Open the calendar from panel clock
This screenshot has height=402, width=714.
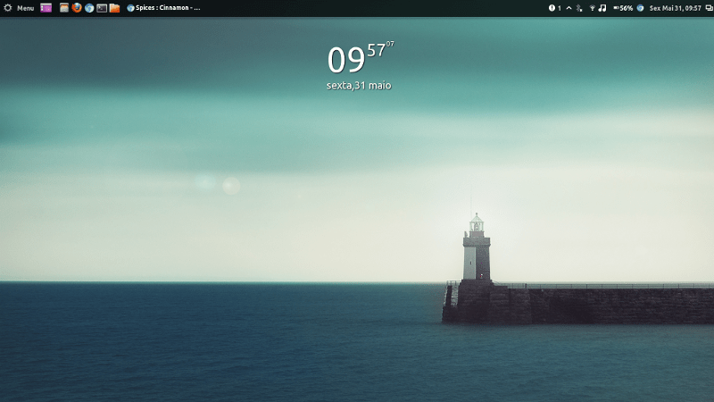[675, 8]
